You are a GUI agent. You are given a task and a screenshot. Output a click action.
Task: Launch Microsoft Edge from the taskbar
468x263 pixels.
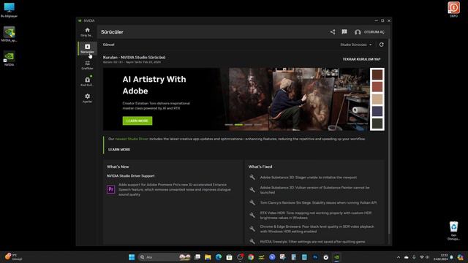point(219,257)
